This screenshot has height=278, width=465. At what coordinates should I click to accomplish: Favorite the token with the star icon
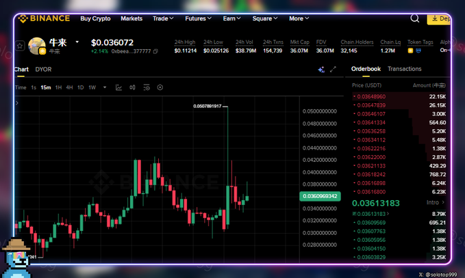pyautogui.click(x=20, y=46)
